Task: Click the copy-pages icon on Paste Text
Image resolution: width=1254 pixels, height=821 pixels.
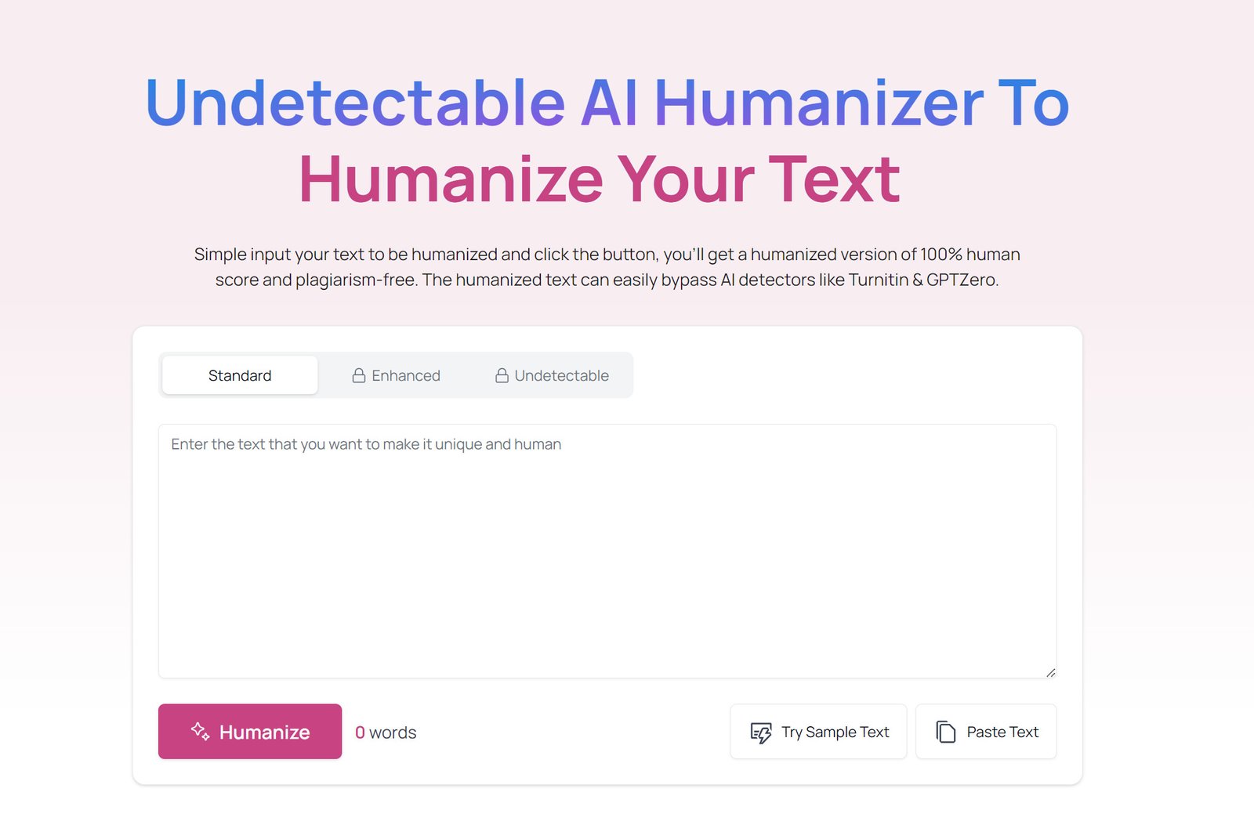Action: click(945, 731)
